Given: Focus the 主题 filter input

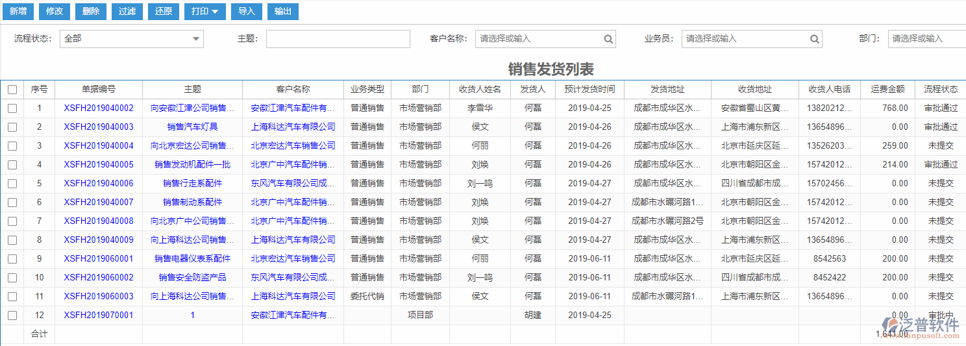Looking at the screenshot, I should point(338,39).
